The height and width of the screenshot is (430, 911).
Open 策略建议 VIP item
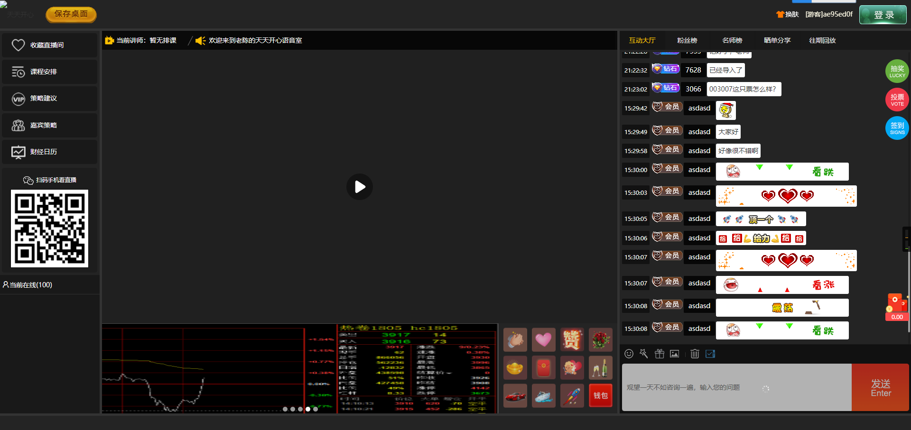click(49, 98)
